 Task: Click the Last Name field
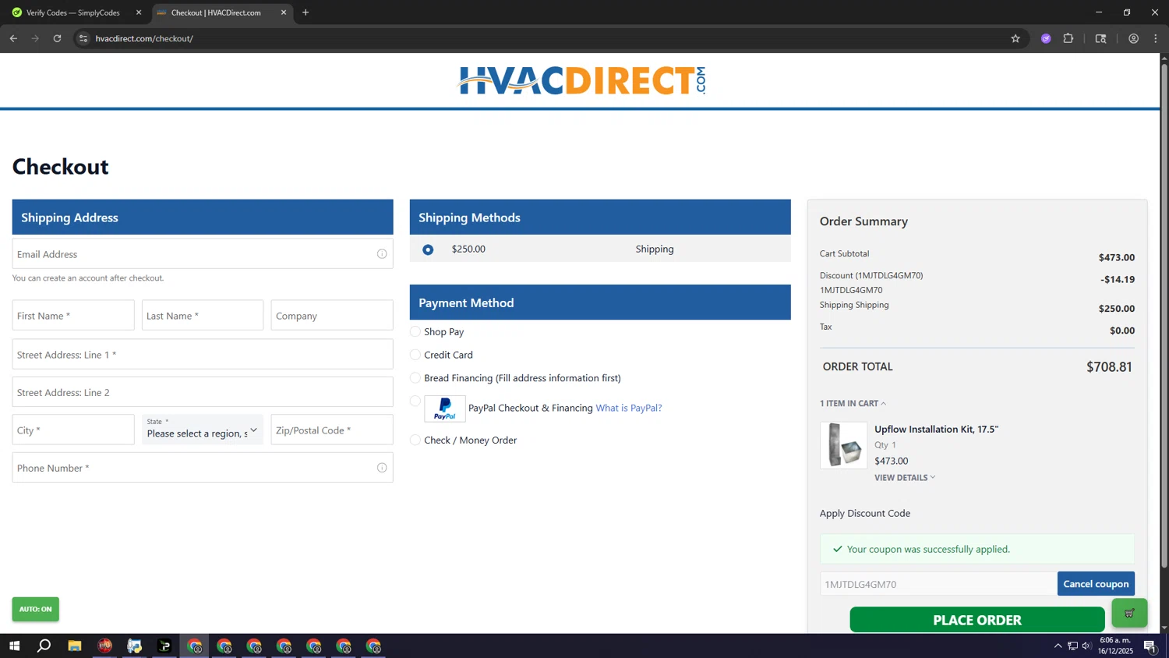pos(203,316)
